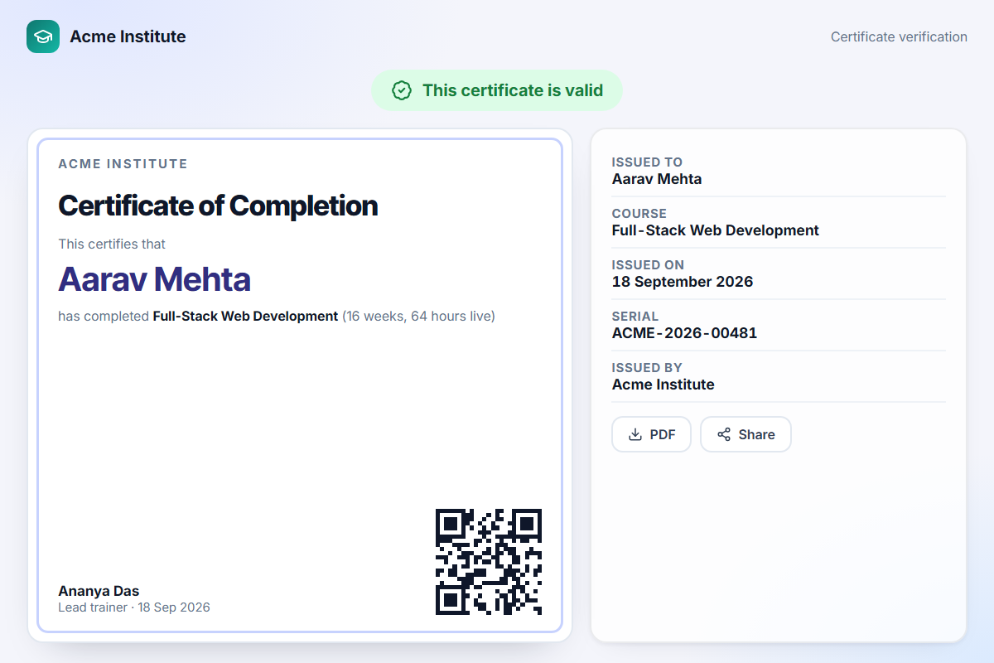Click the ISSUED BY label
Image resolution: width=994 pixels, height=663 pixels.
648,368
